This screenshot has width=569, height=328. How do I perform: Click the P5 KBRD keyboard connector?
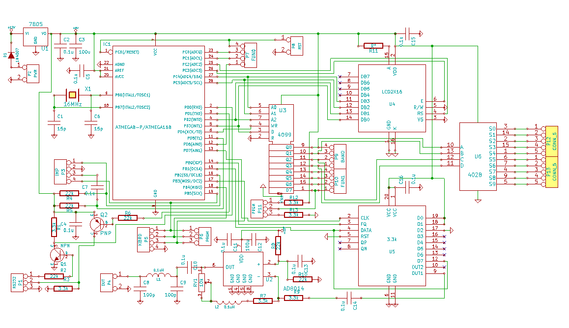[142, 240]
